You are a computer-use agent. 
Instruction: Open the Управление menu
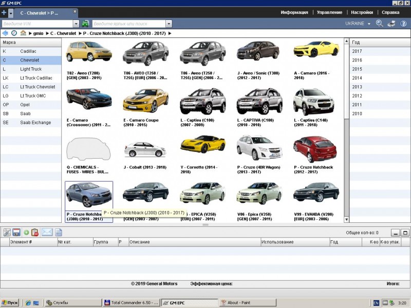pyautogui.click(x=329, y=12)
